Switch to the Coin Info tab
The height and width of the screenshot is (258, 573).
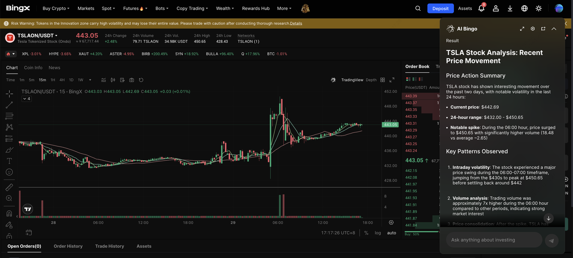pos(33,68)
